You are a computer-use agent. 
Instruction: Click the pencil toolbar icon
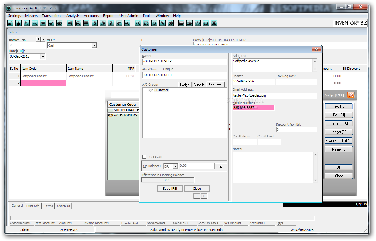click(163, 23)
